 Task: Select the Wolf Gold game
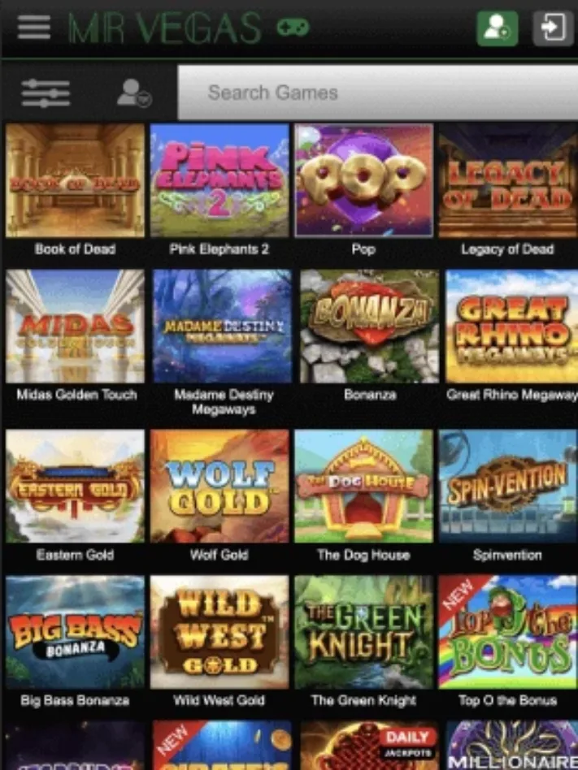pos(219,487)
